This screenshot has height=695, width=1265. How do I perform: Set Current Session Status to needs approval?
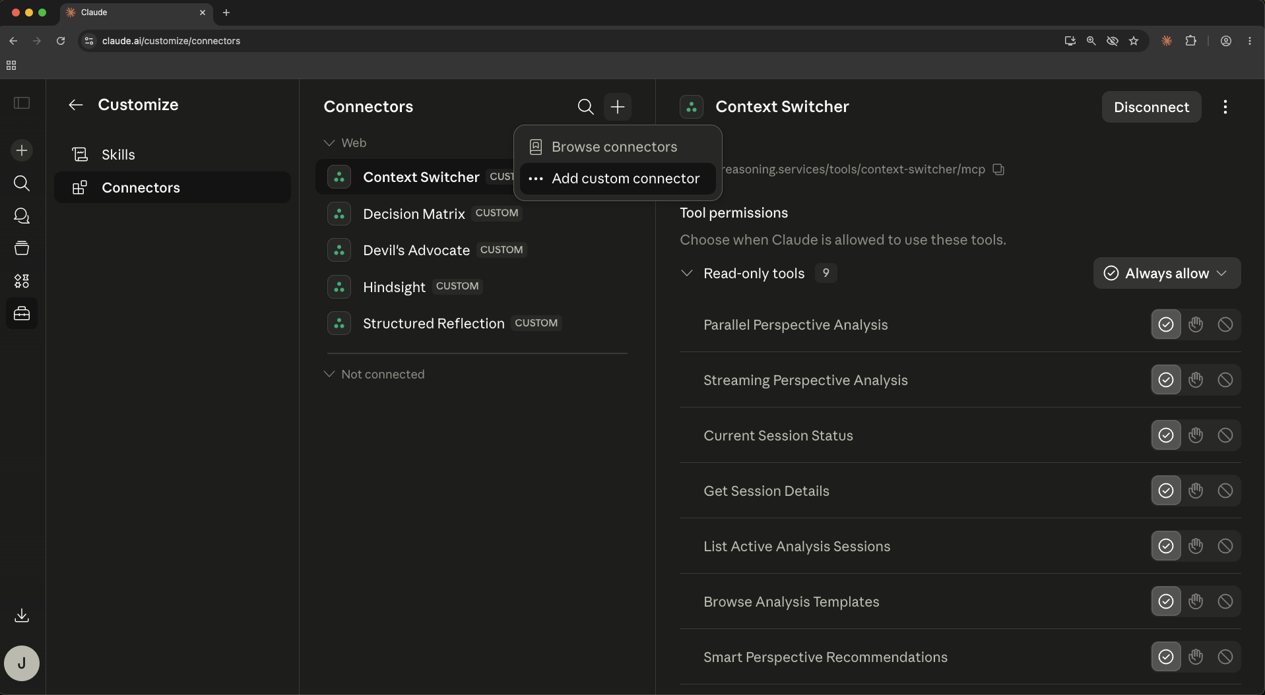1196,435
